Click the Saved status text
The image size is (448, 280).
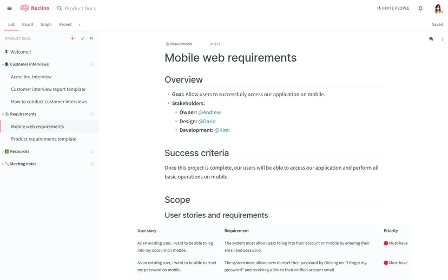tap(437, 24)
